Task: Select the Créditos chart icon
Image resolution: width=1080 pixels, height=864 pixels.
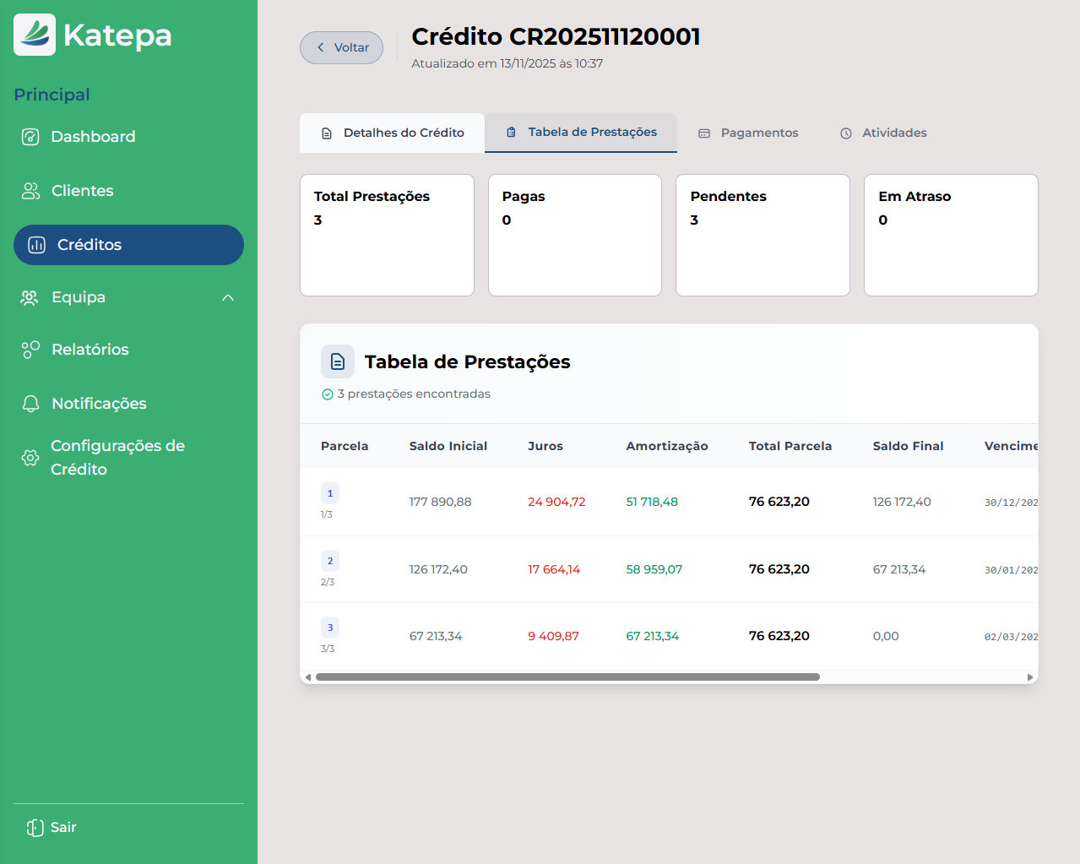Action: 37,245
